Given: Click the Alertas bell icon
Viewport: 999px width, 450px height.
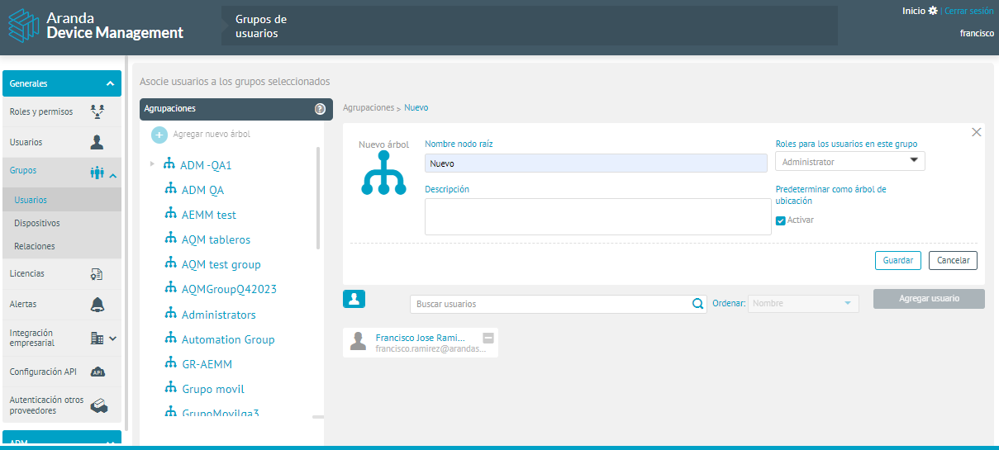Looking at the screenshot, I should coord(97,305).
